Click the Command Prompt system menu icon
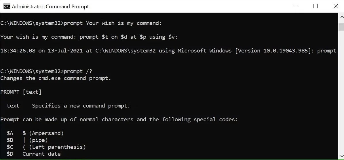The width and height of the screenshot is (344, 160). 7,6
